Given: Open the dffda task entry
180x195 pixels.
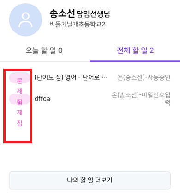Looking at the screenshot, I should point(42,99).
